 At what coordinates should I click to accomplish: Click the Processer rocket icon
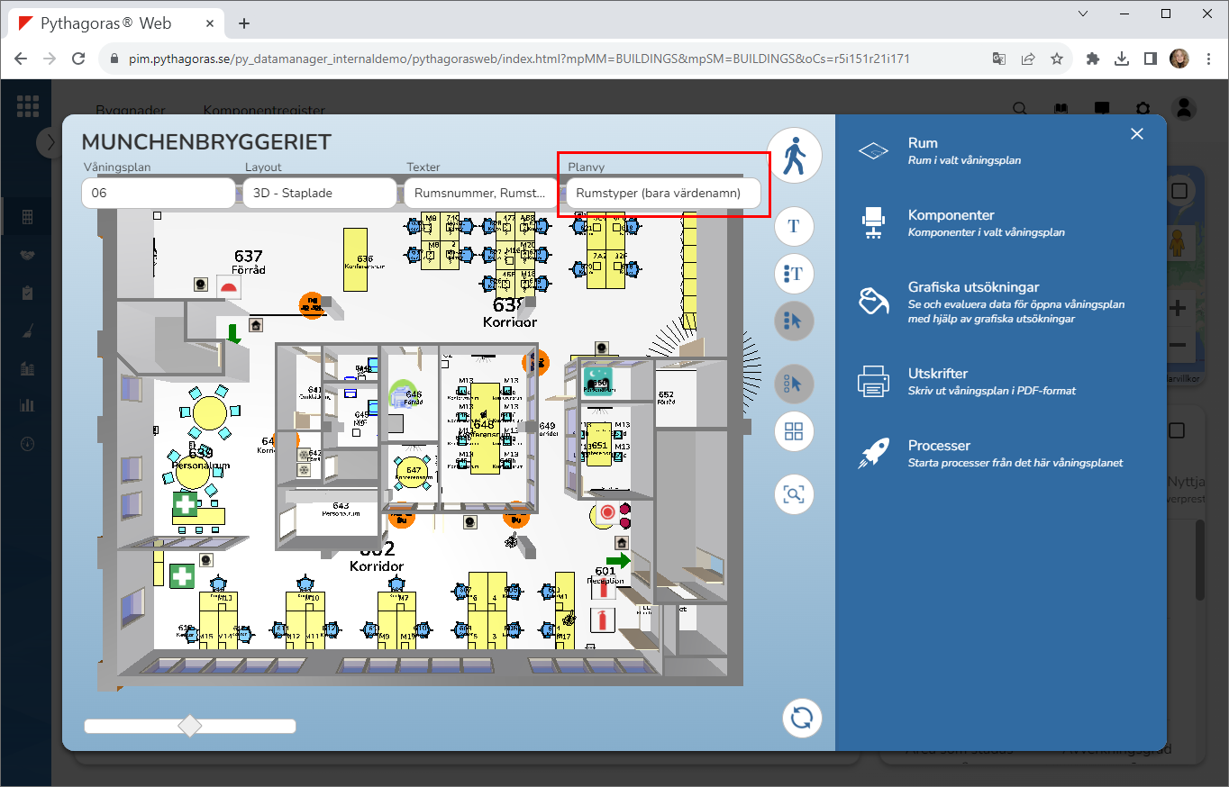(x=874, y=453)
